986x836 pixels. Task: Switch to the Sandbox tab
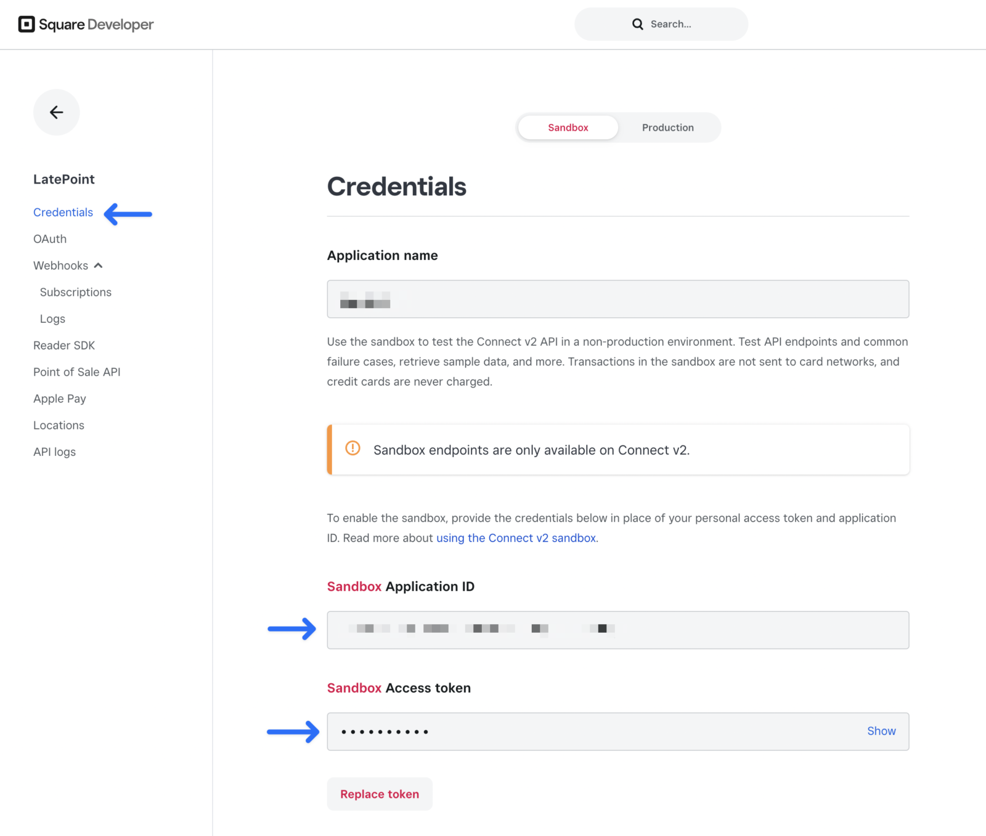pyautogui.click(x=568, y=128)
